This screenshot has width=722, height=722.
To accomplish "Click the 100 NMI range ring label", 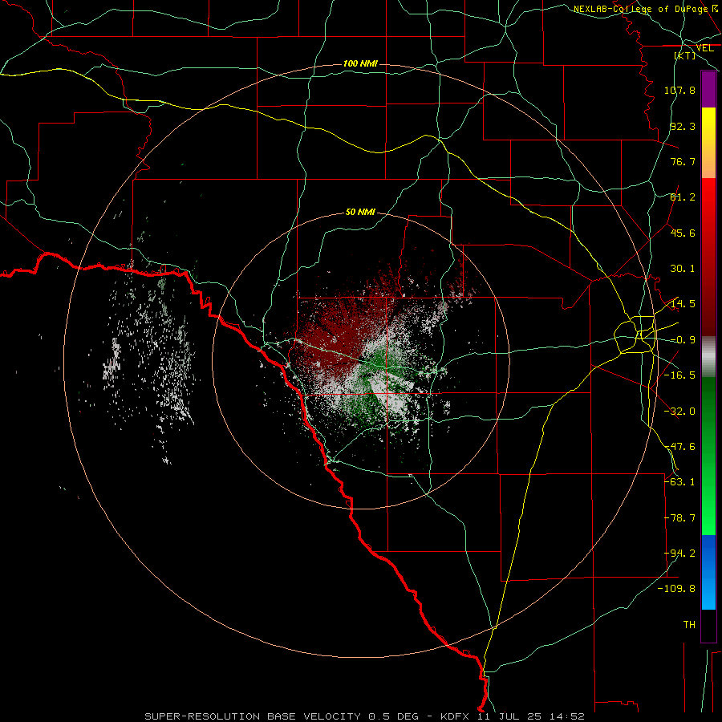I will 360,63.
